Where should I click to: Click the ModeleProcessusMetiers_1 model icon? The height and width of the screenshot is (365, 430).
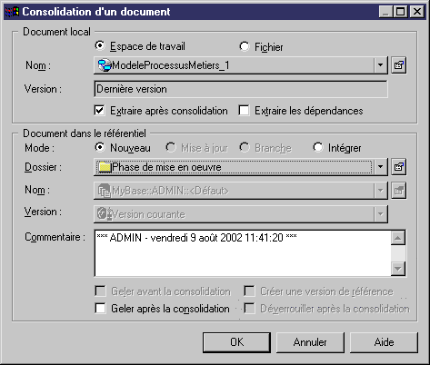[x=105, y=65]
